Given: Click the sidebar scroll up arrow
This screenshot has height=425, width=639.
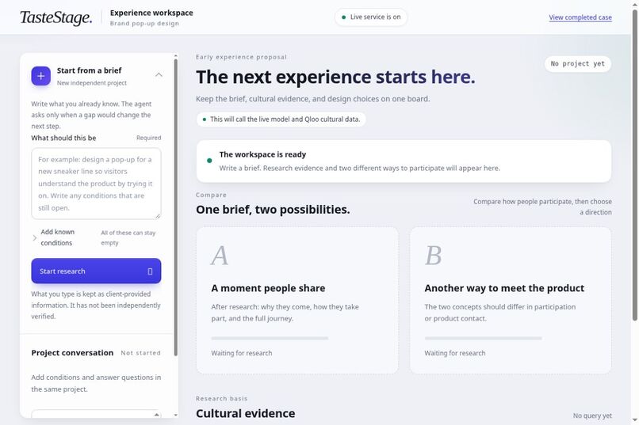Looking at the screenshot, I should pyautogui.click(x=176, y=55).
